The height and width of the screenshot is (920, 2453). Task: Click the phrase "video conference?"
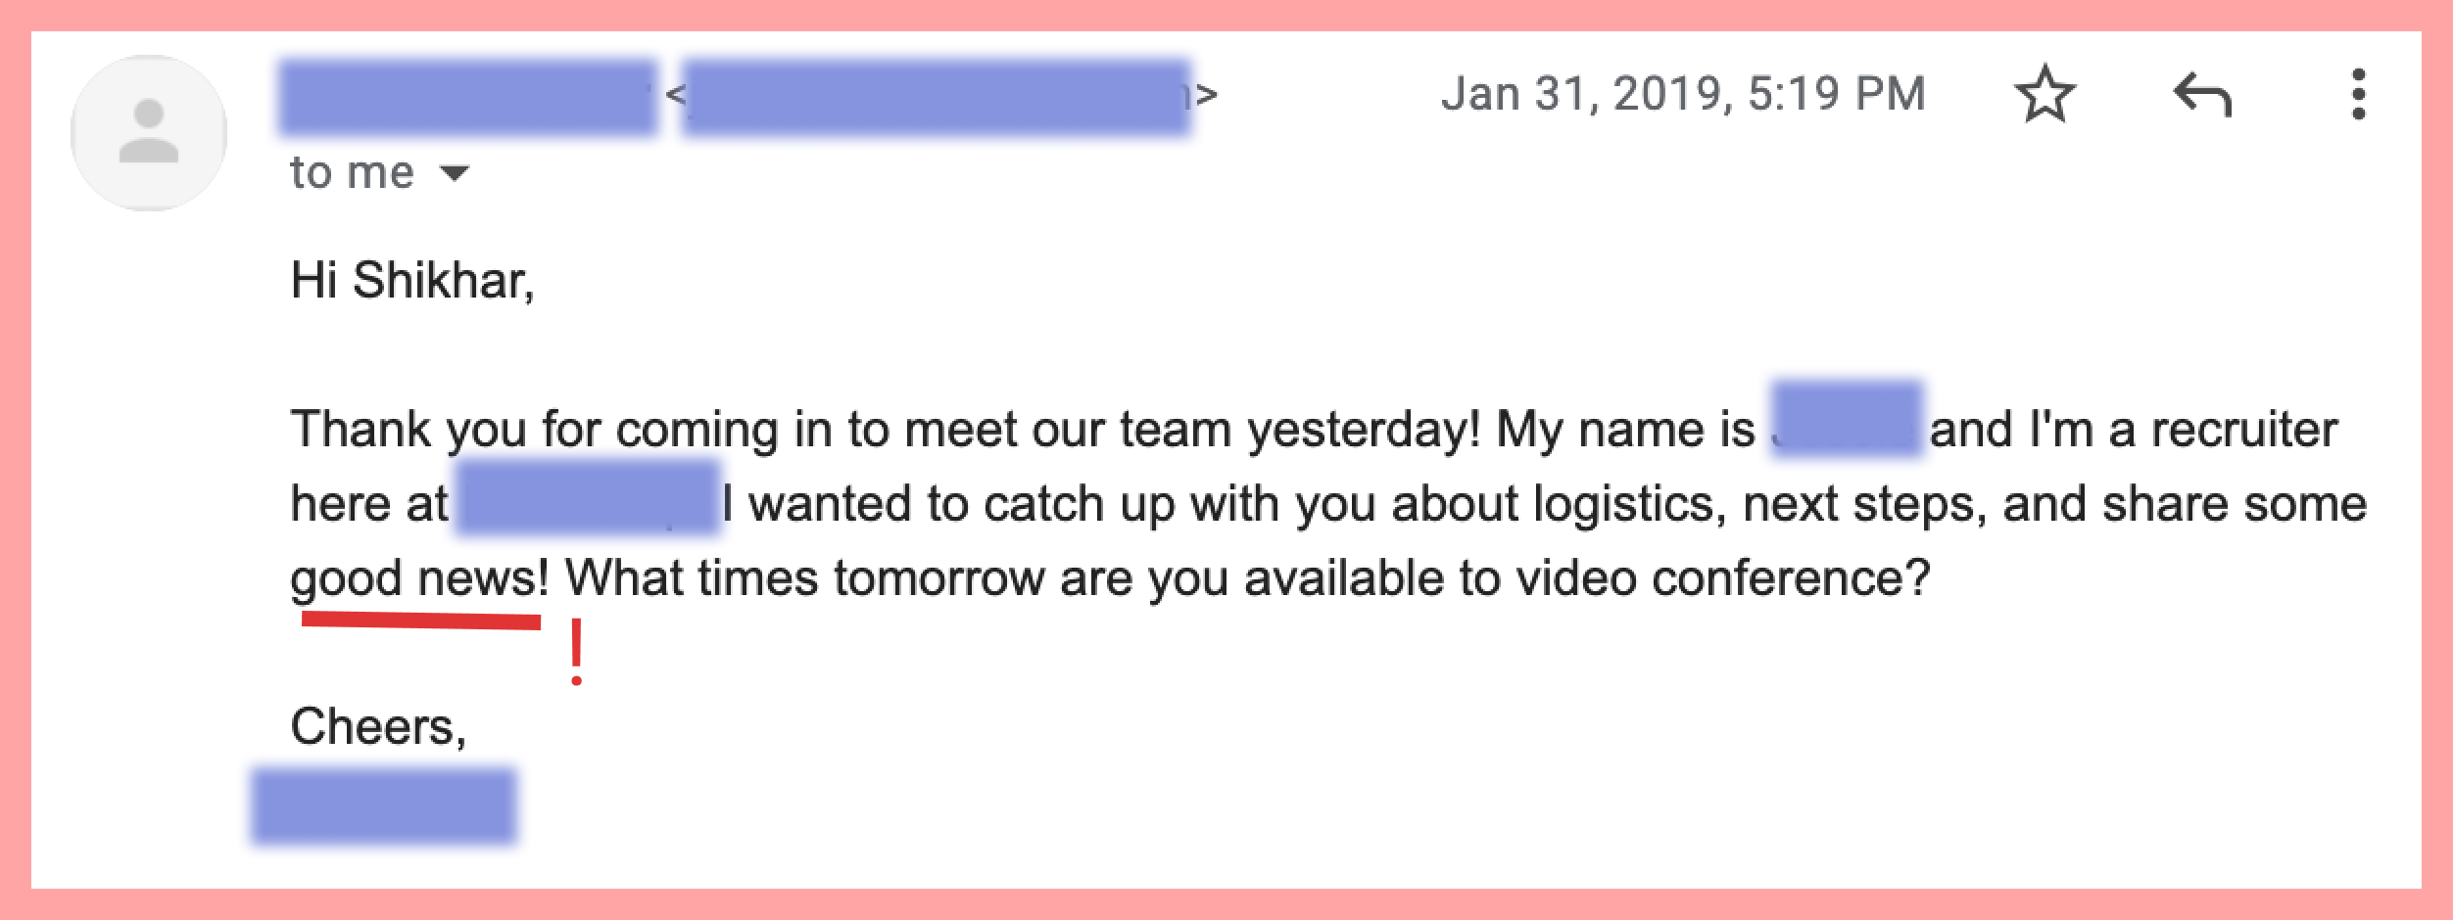click(x=1723, y=577)
